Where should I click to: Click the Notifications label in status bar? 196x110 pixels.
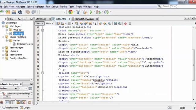[x=12, y=108]
